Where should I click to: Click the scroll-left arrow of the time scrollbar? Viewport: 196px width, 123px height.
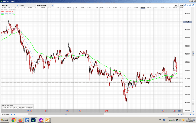15,114
